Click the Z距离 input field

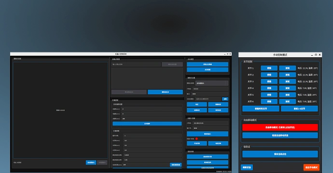pos(153,150)
